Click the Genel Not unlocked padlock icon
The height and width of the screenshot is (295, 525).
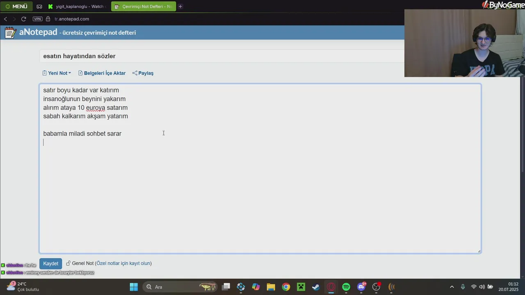coord(68,263)
